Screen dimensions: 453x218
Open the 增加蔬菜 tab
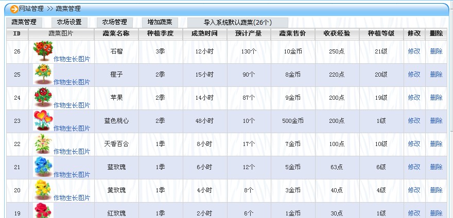click(160, 22)
